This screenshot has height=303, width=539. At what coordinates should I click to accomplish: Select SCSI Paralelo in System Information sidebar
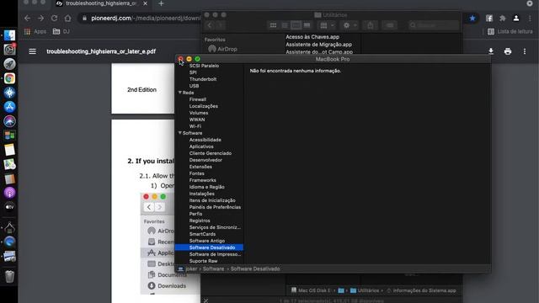tap(204, 66)
